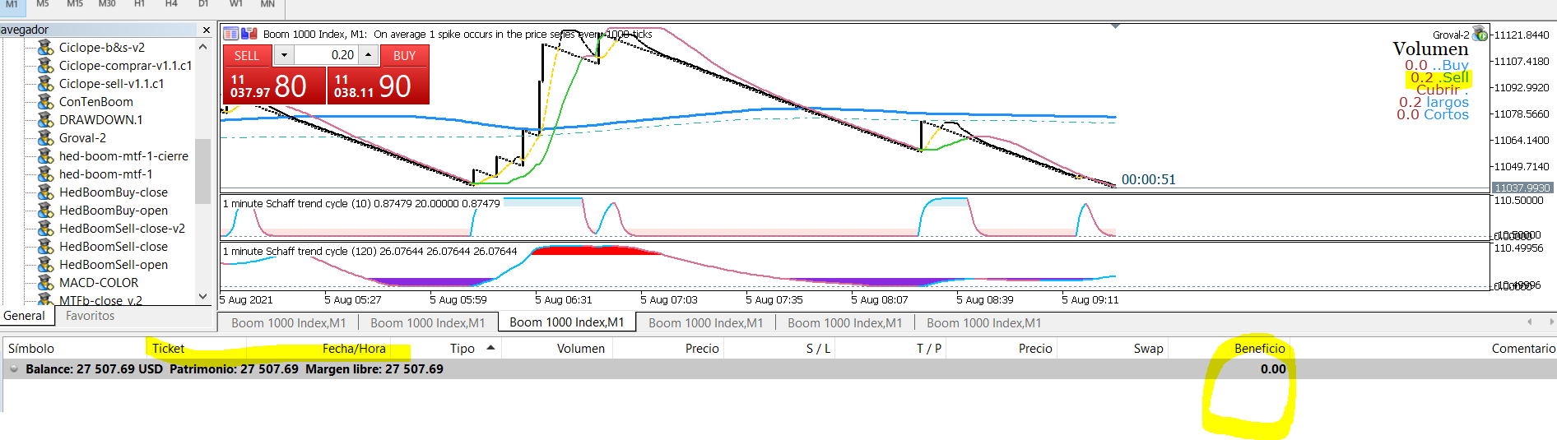
Task: Select the Ciclope-sell-v1.1.c1 expert icon
Action: 46,84
